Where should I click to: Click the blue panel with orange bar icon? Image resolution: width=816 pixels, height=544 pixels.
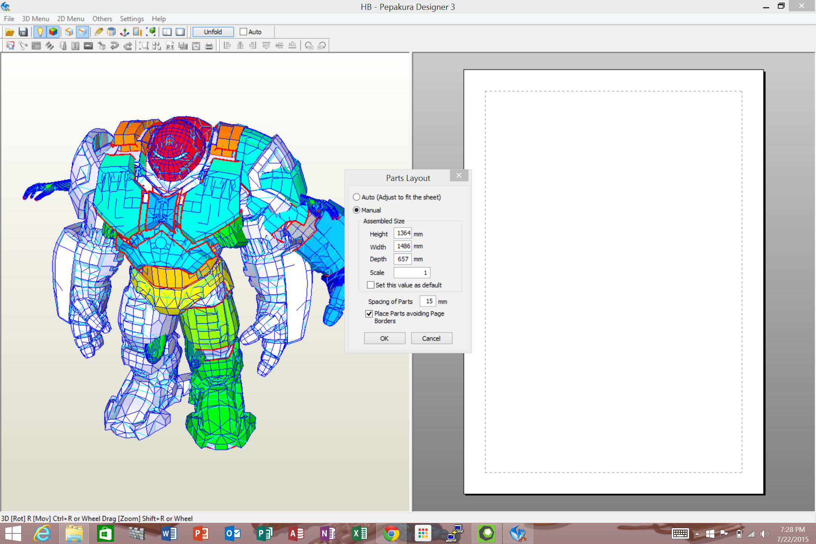pos(138,32)
